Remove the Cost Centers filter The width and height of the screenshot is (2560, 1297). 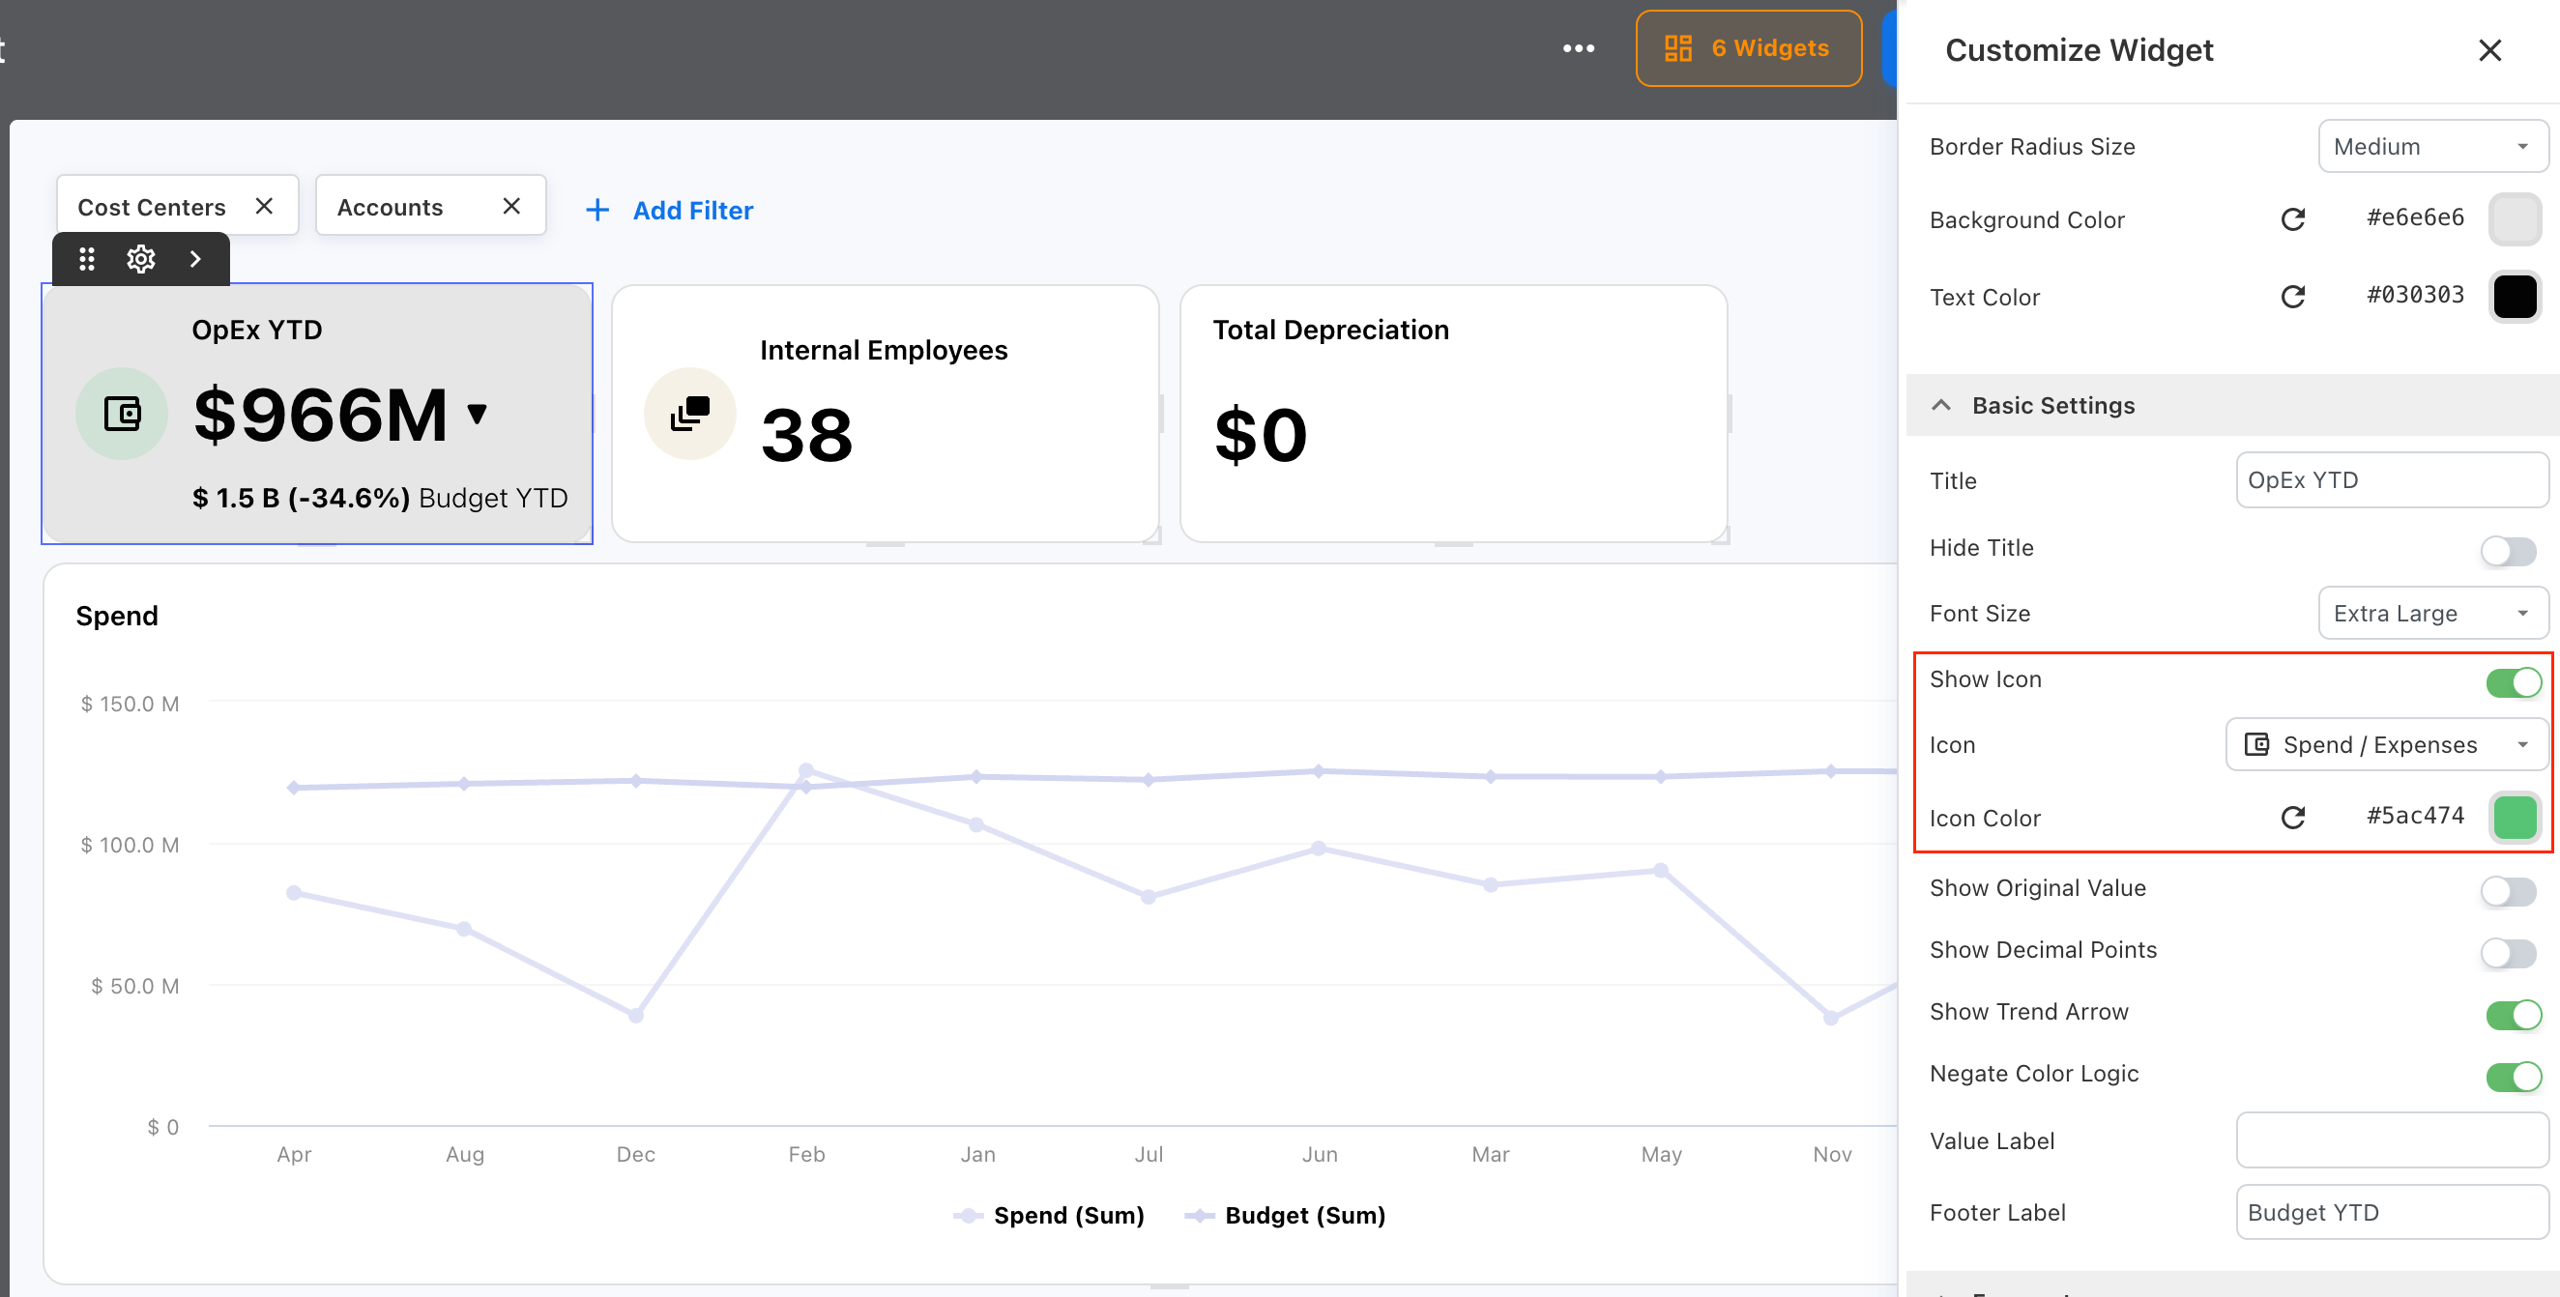click(x=263, y=206)
